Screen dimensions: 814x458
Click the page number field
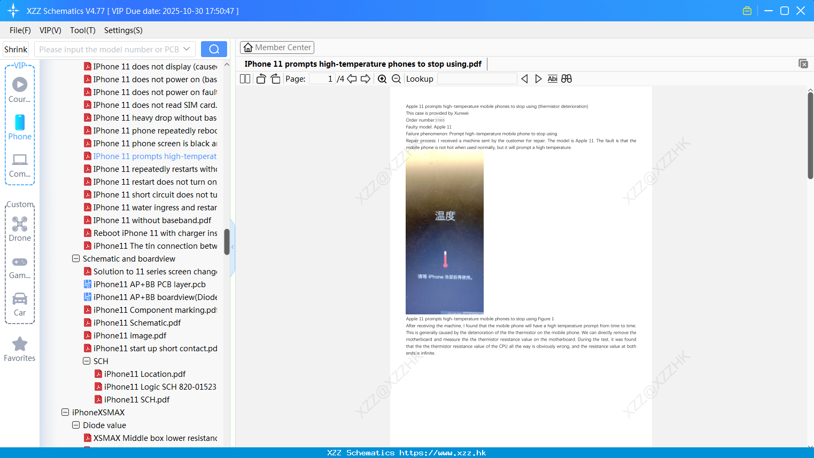click(322, 79)
